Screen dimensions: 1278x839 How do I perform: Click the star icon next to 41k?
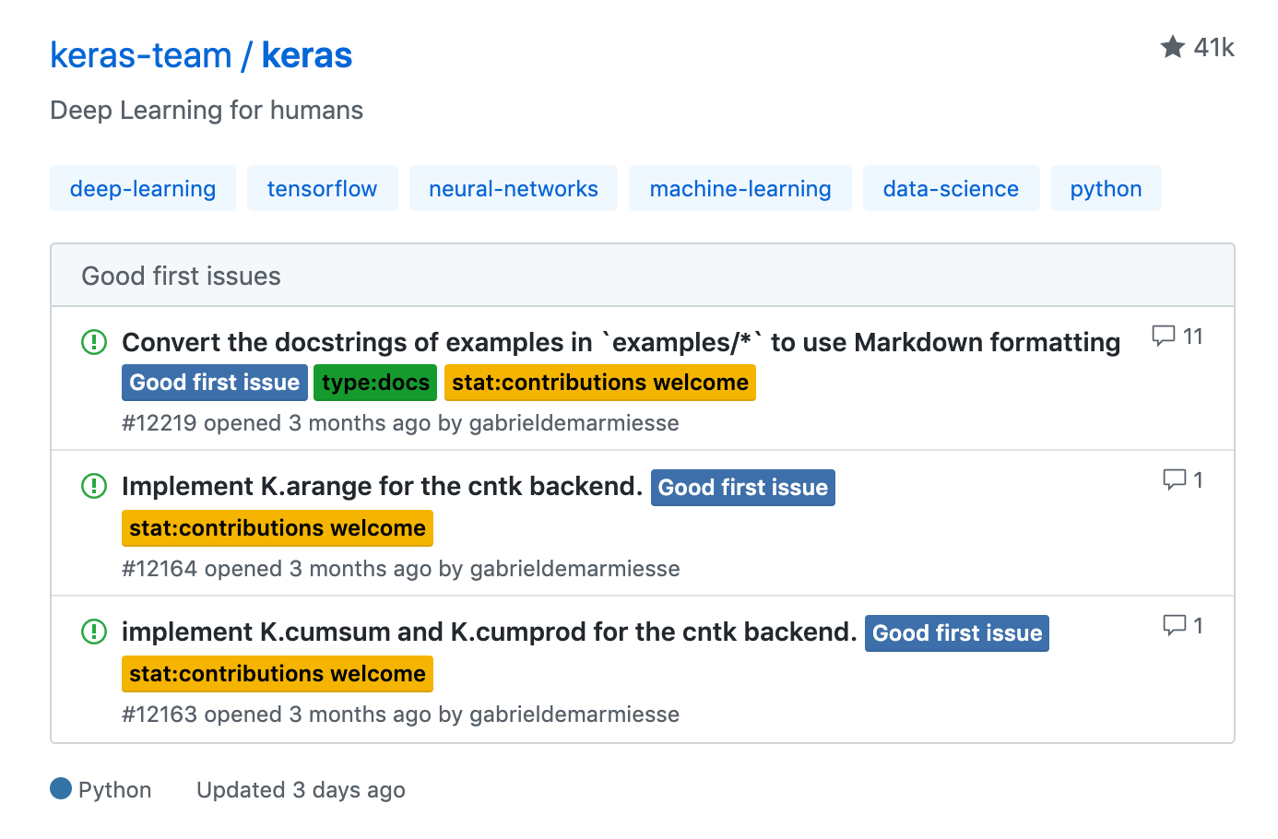pos(1172,47)
